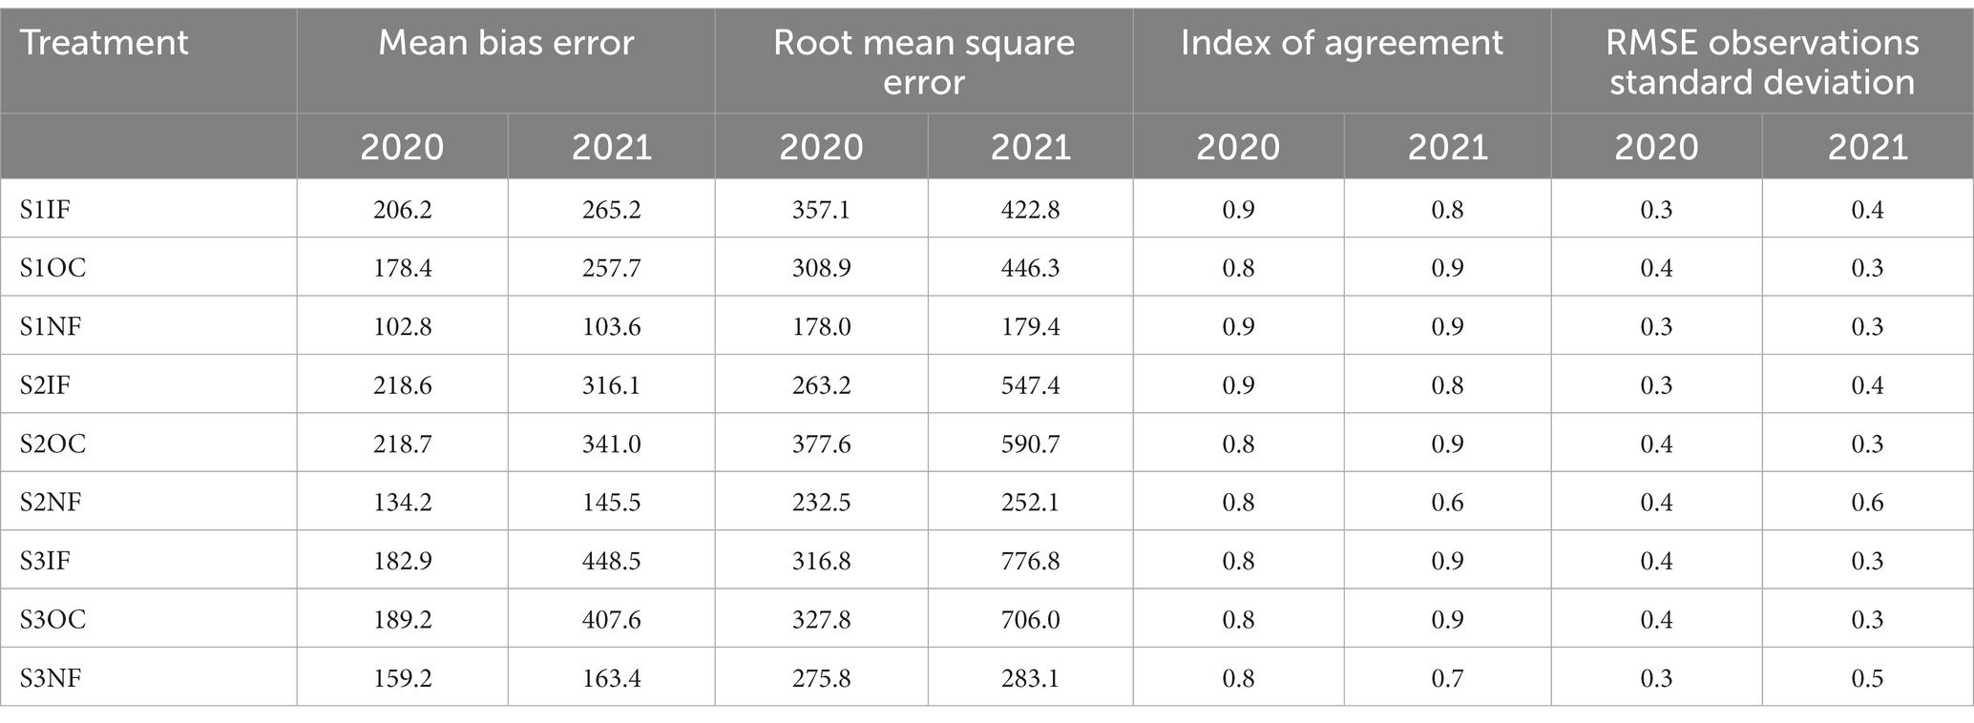
Task: Select the S3NF treatment row label
Action: click(51, 679)
